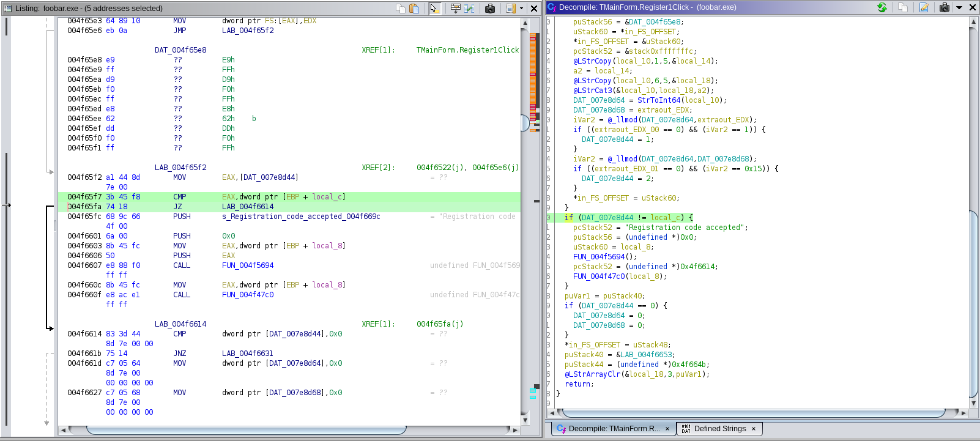Click the 004f6522(j) cross-reference
This screenshot has width=980, height=441.
pos(442,168)
